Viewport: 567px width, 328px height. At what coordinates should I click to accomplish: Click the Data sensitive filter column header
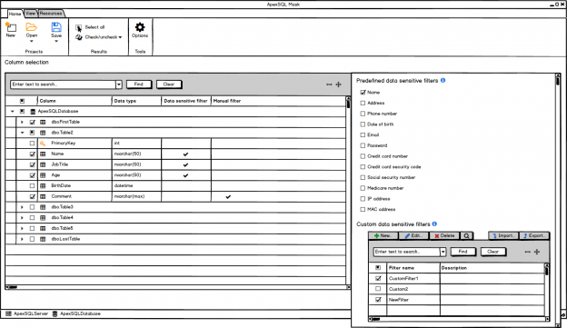186,101
